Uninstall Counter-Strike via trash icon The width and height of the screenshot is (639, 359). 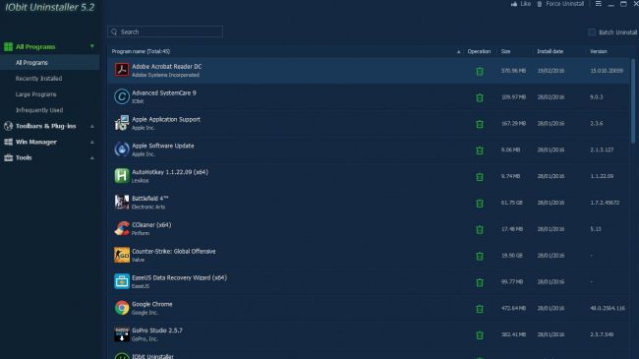coord(480,256)
